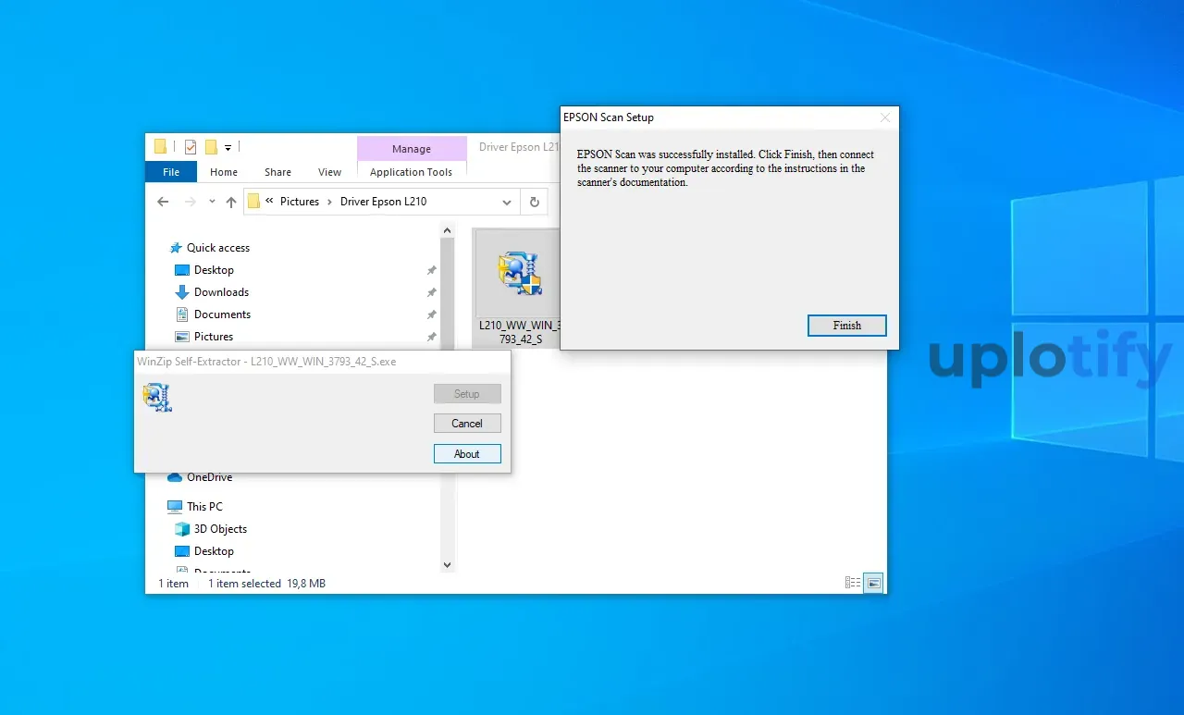Cancel the WinZip Self-Extractor
This screenshot has height=715, width=1184.
click(467, 424)
